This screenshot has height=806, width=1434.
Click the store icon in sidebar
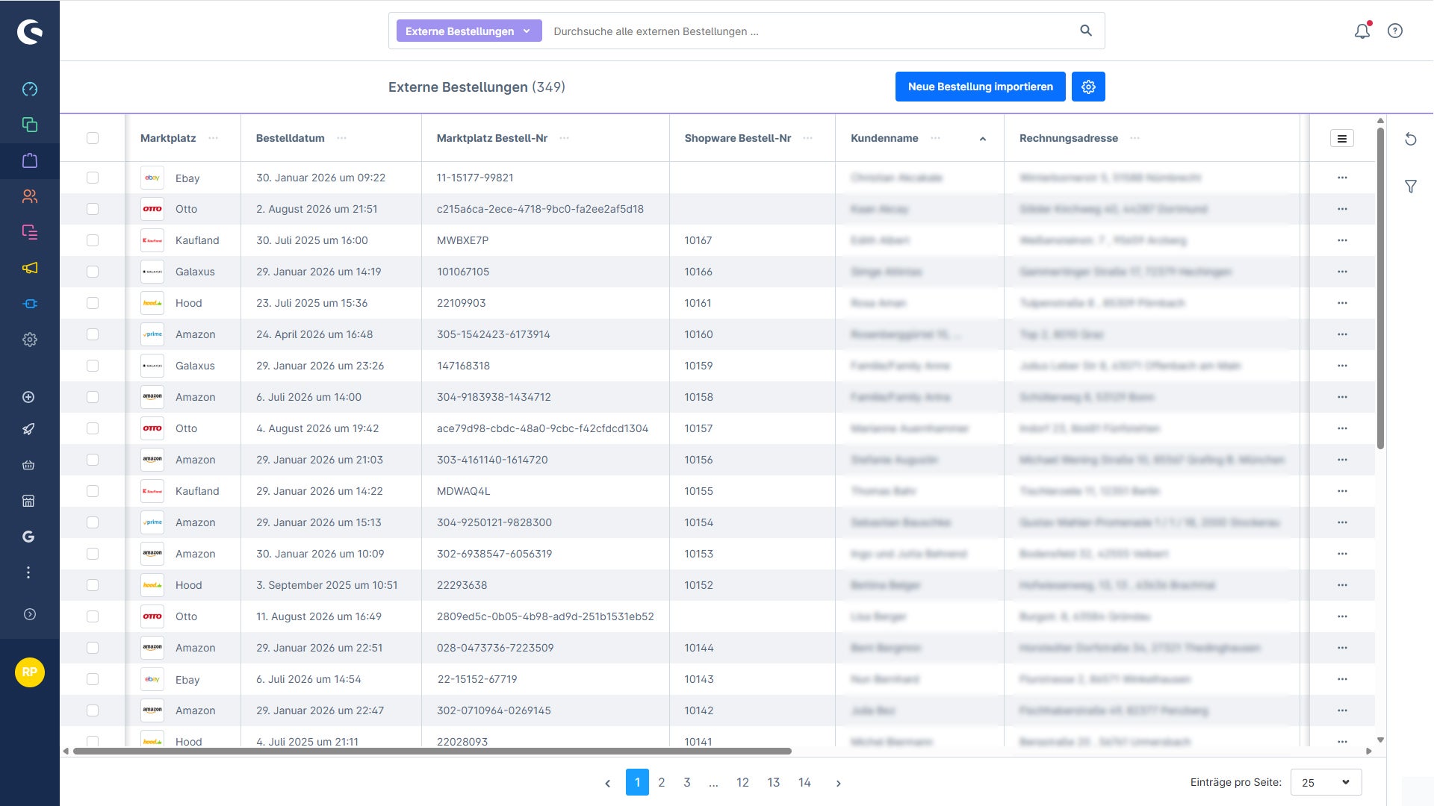click(x=28, y=501)
